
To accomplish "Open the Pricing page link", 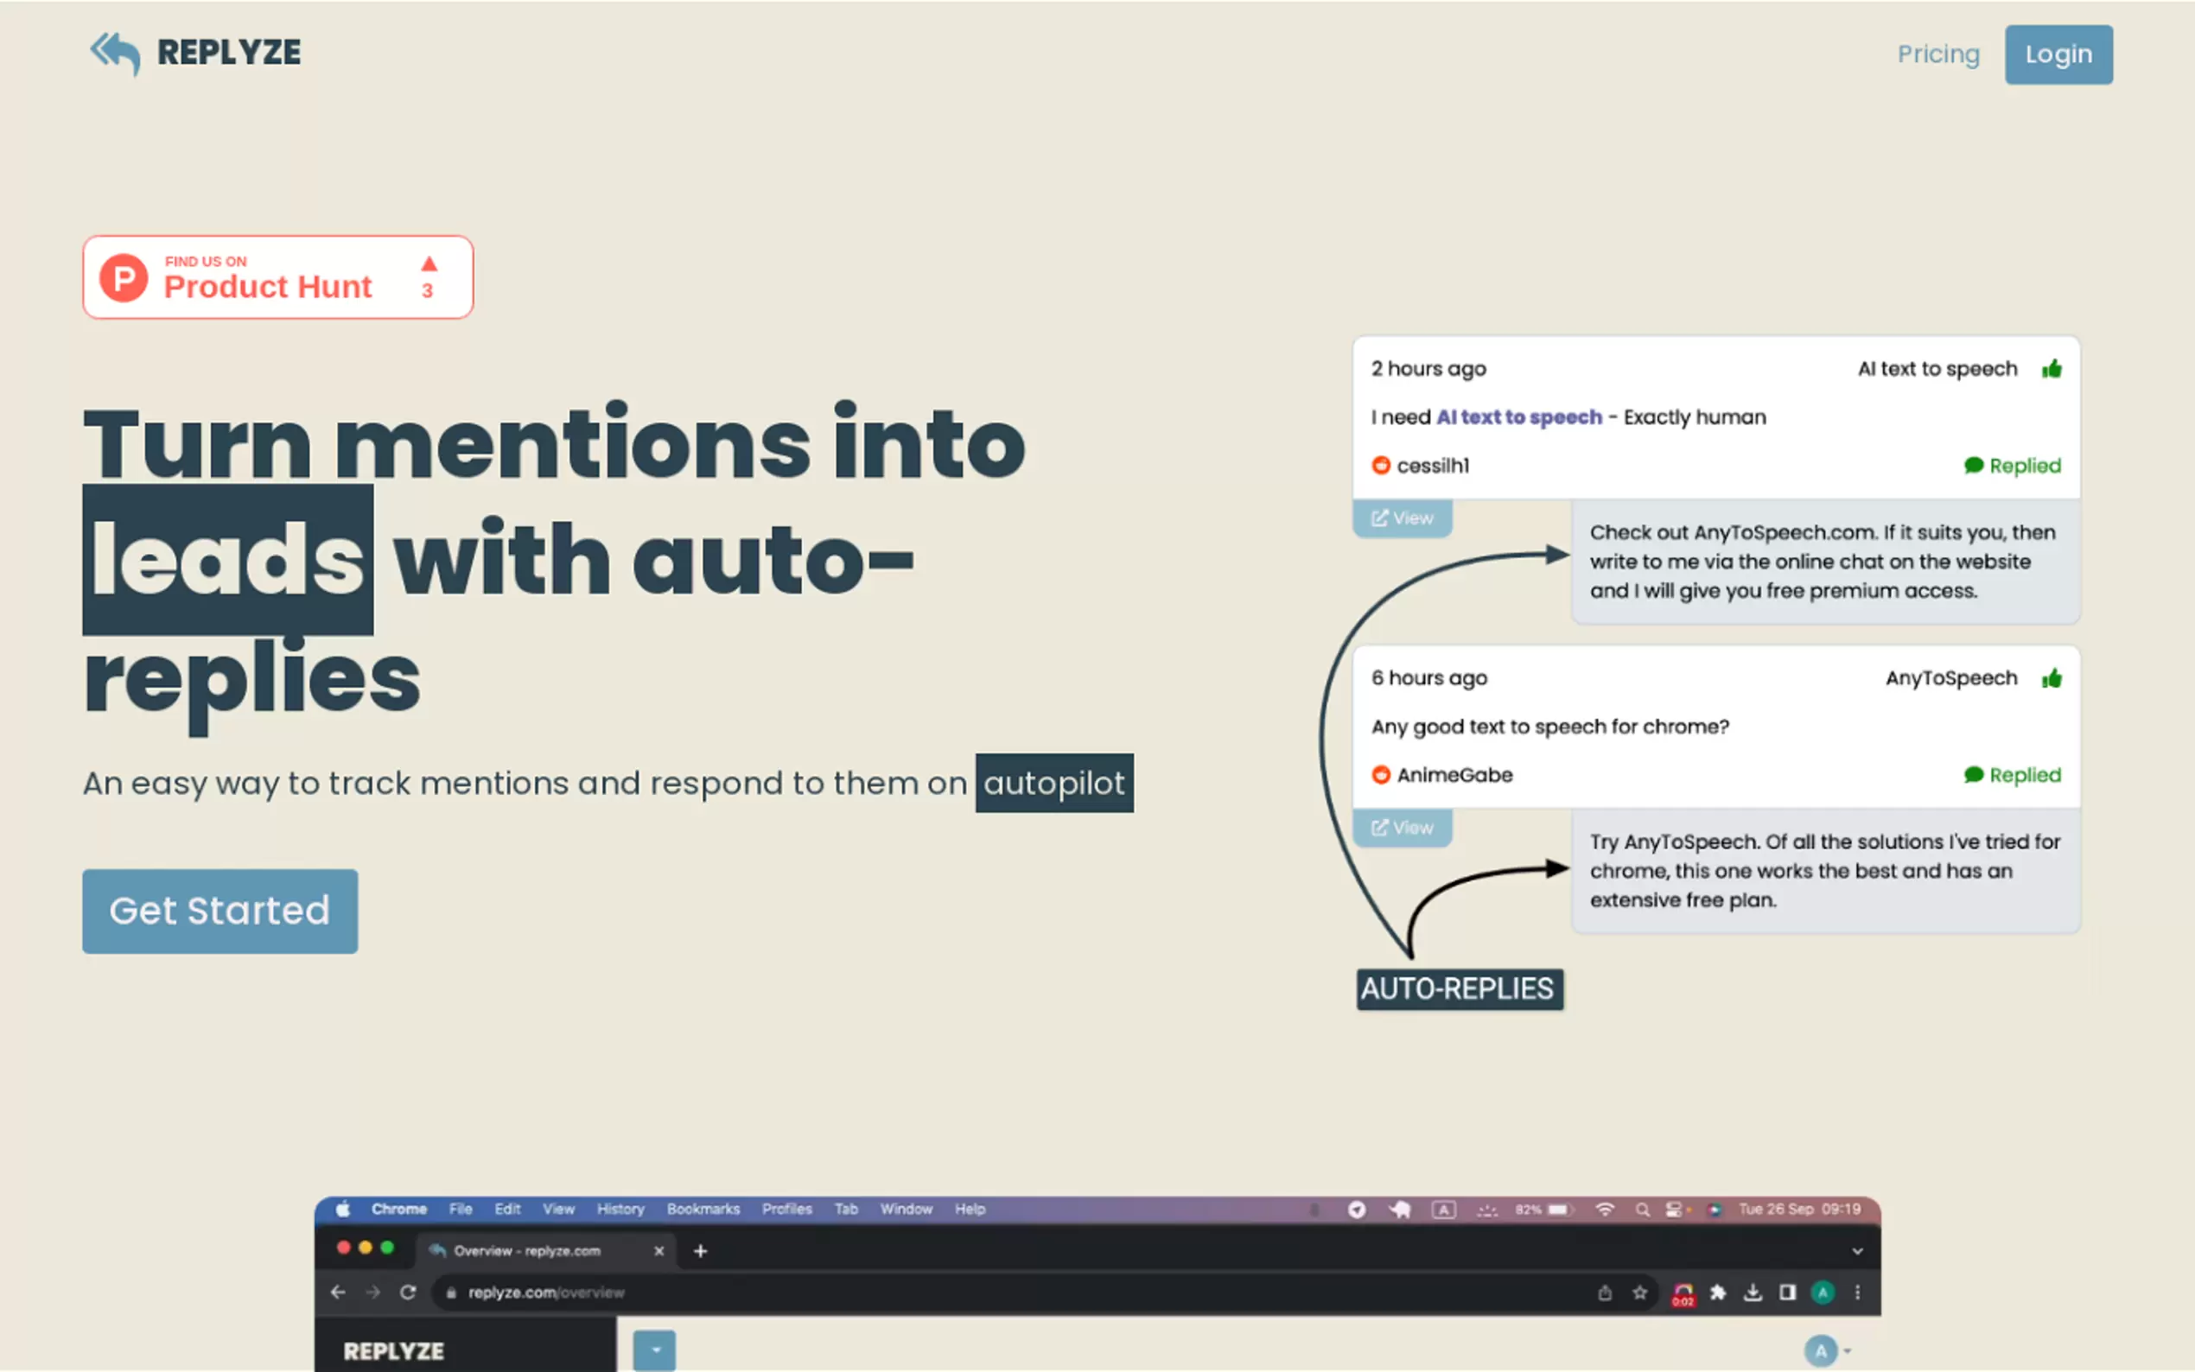I will pyautogui.click(x=1938, y=54).
